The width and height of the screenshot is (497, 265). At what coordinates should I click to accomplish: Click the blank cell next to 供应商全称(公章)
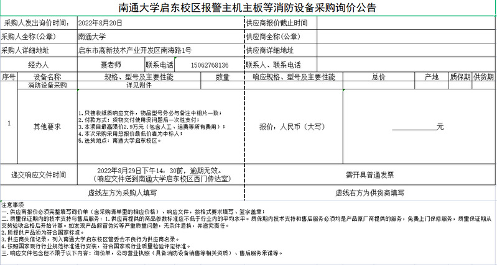point(406,37)
